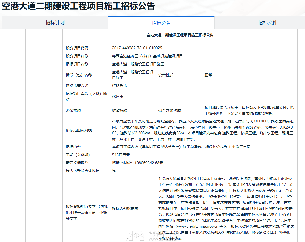The width and height of the screenshot is (305, 242).
Task: Click the 投标人资格要求 label cell
Action: [125, 209]
